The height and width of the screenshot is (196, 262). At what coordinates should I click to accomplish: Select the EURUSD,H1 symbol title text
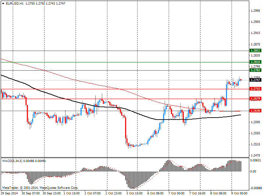[14, 3]
